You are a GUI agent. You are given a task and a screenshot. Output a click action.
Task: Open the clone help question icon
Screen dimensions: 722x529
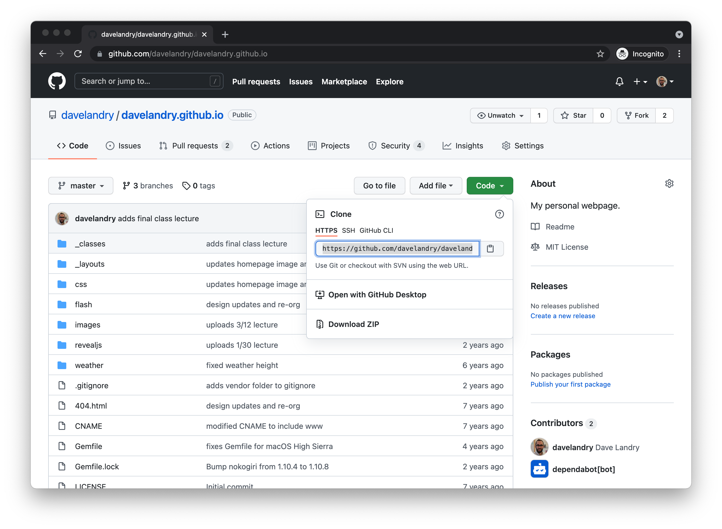[x=499, y=214]
